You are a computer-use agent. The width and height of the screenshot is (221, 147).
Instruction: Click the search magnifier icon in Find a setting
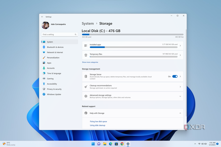(76, 34)
